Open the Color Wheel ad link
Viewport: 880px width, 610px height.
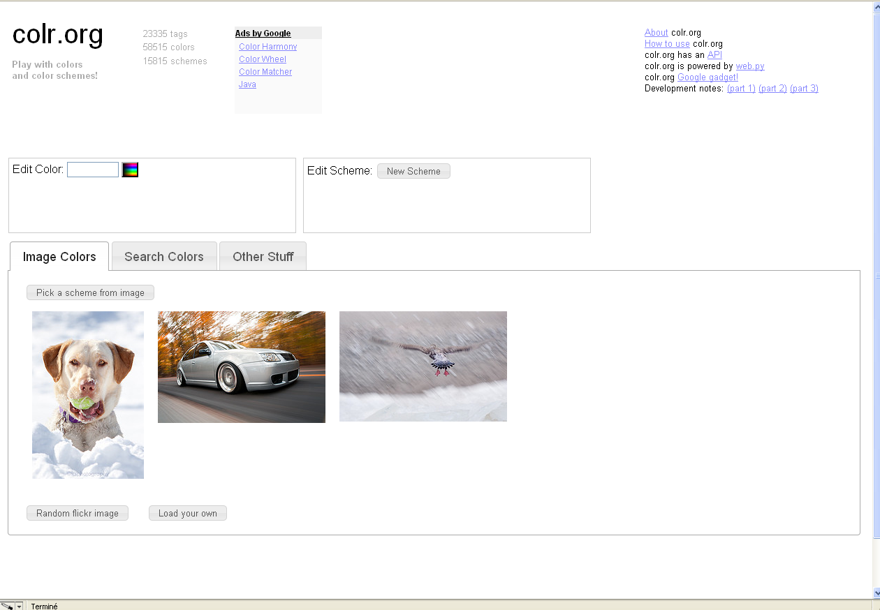(x=263, y=59)
